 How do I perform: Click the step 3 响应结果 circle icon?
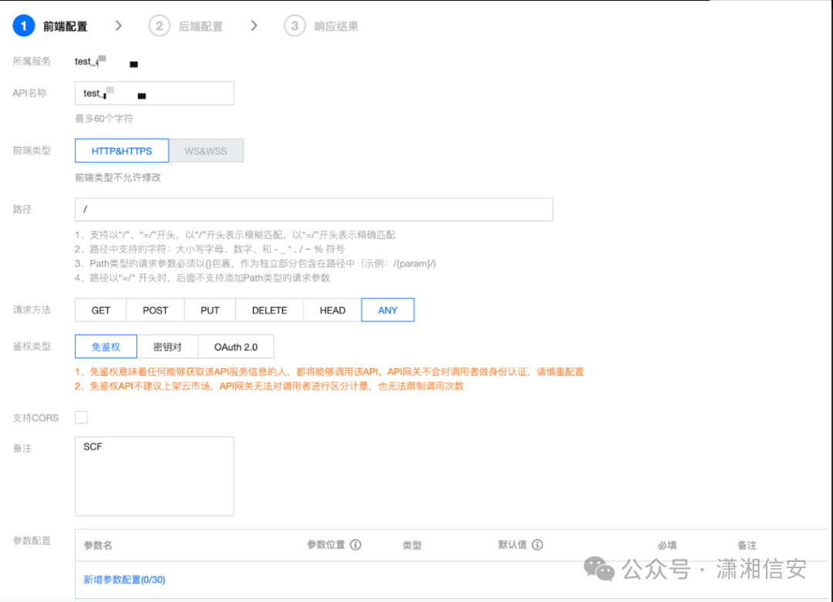pyautogui.click(x=294, y=25)
